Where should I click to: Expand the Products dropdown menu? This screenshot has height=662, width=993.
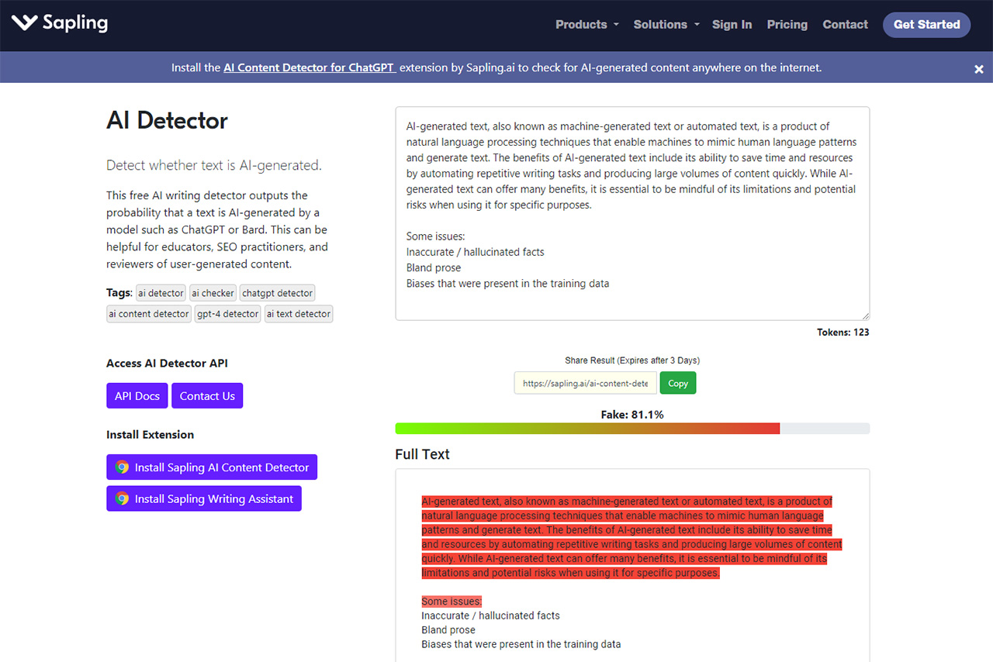[x=586, y=25]
